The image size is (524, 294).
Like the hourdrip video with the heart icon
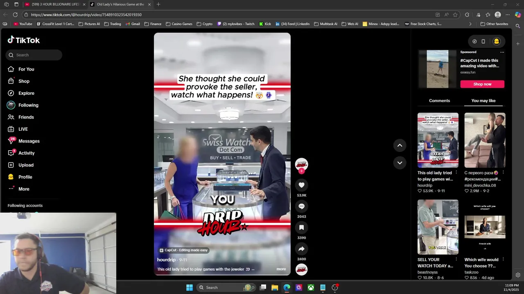pos(301,185)
